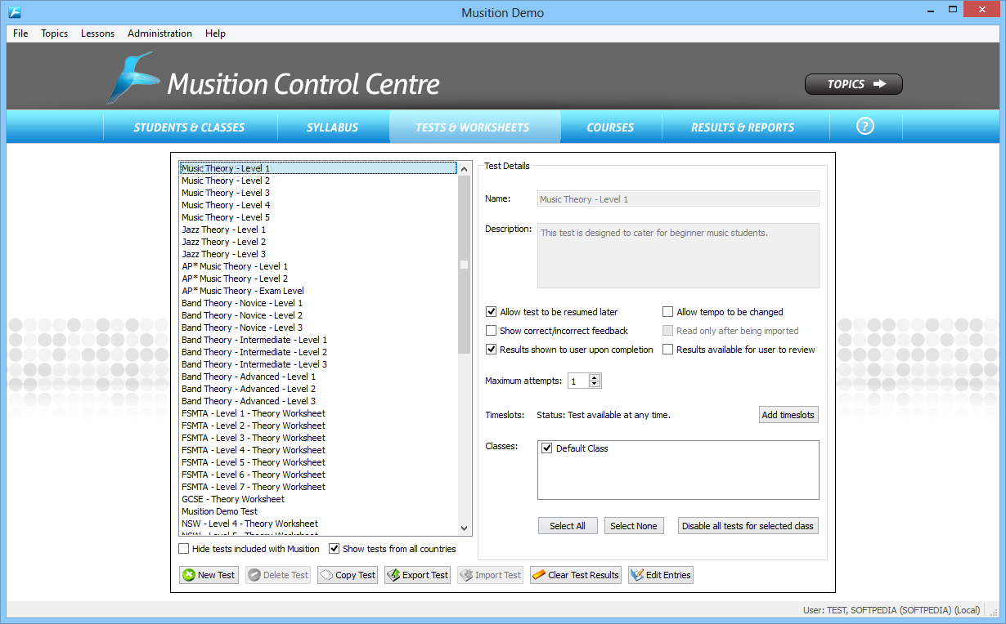Image resolution: width=1006 pixels, height=624 pixels.
Task: Open Edit Entries
Action: pos(661,575)
